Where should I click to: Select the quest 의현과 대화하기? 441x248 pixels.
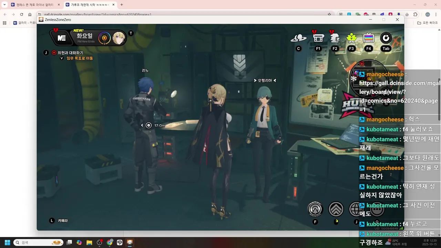[x=70, y=53]
